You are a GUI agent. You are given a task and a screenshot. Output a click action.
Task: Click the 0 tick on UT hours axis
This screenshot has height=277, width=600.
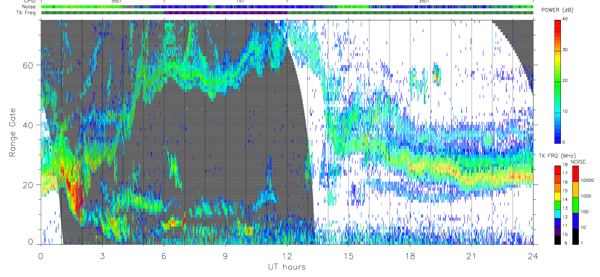(41, 256)
